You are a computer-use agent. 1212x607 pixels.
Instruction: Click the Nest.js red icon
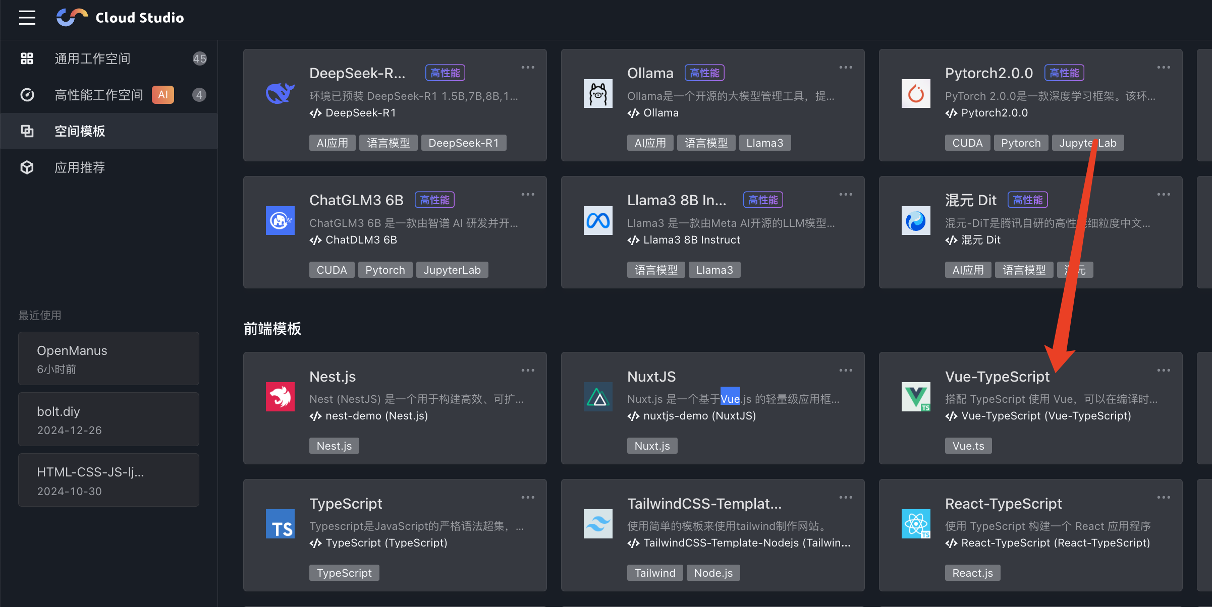point(280,396)
